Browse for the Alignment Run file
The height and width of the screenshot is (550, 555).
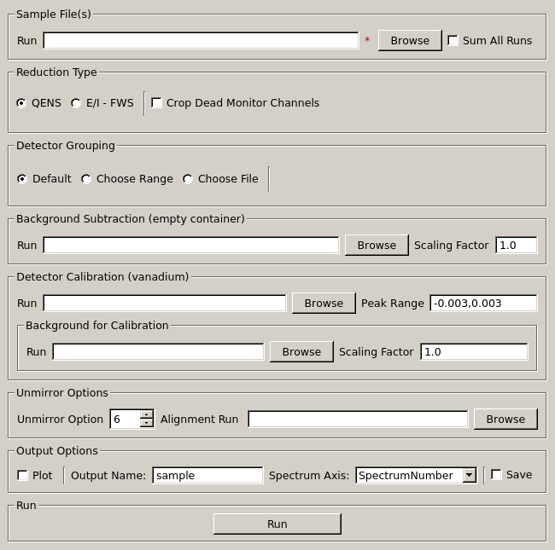[x=505, y=420]
